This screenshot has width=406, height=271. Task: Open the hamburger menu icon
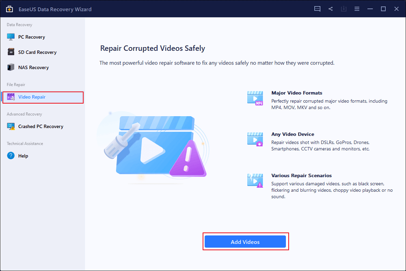(x=357, y=9)
